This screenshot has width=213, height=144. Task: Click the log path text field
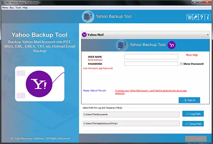click(131, 114)
